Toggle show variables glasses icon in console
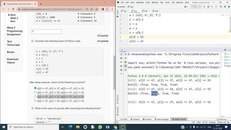231x130 pixels. tap(125, 66)
